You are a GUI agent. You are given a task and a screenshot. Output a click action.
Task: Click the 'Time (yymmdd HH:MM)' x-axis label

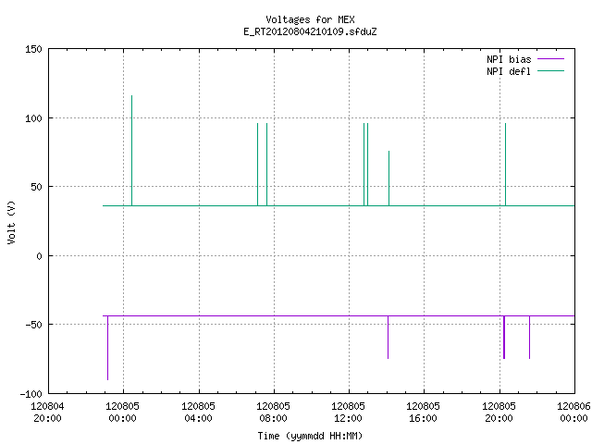(x=310, y=436)
